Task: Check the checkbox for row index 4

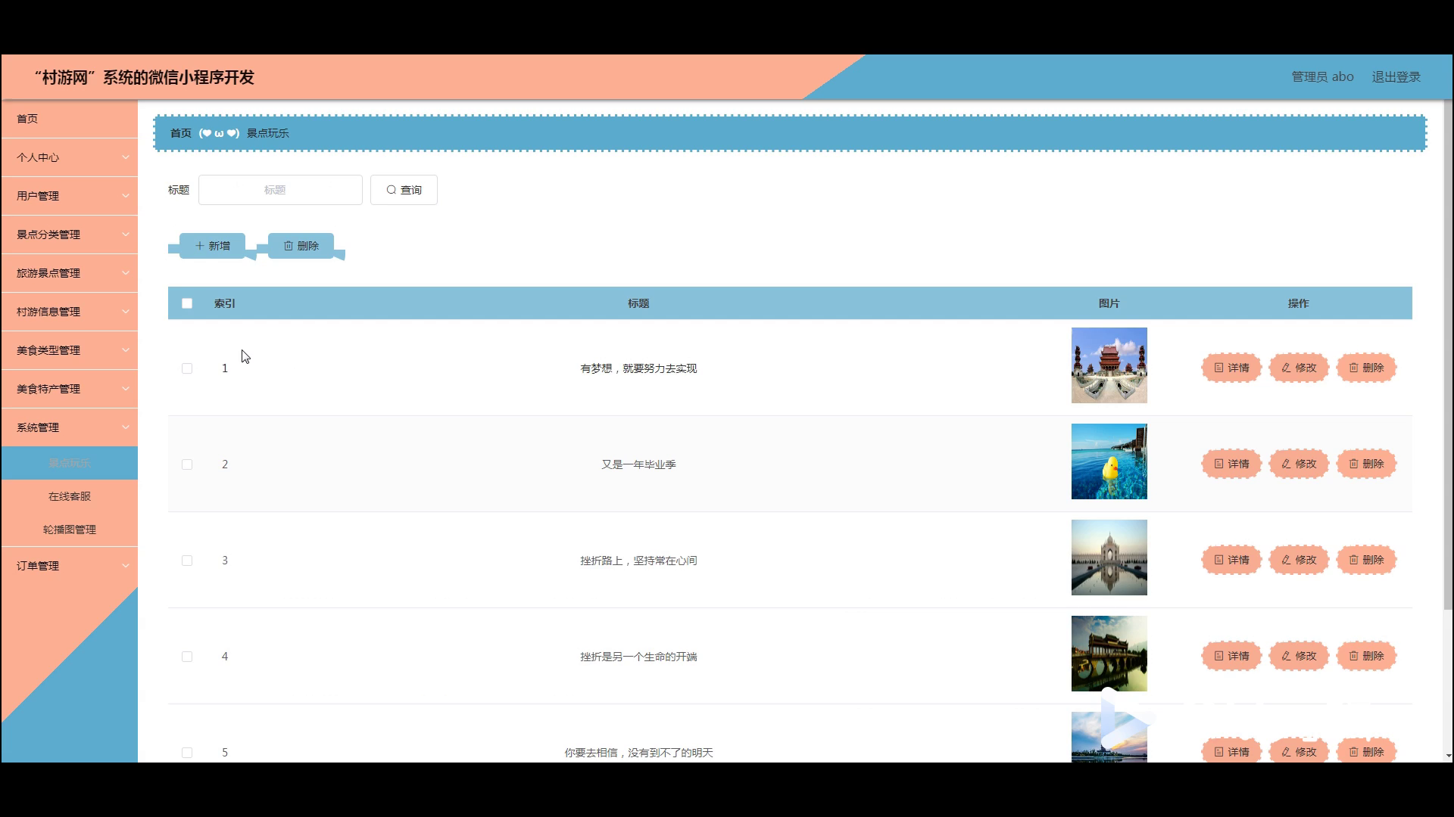Action: [187, 657]
